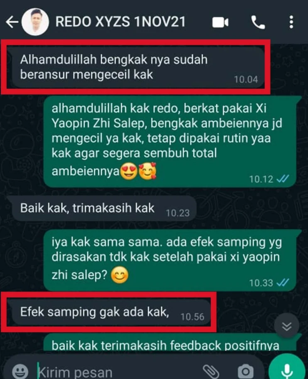Tap the 'iya kak sama sama' sent message
This screenshot has width=308, height=379.
tap(171, 260)
